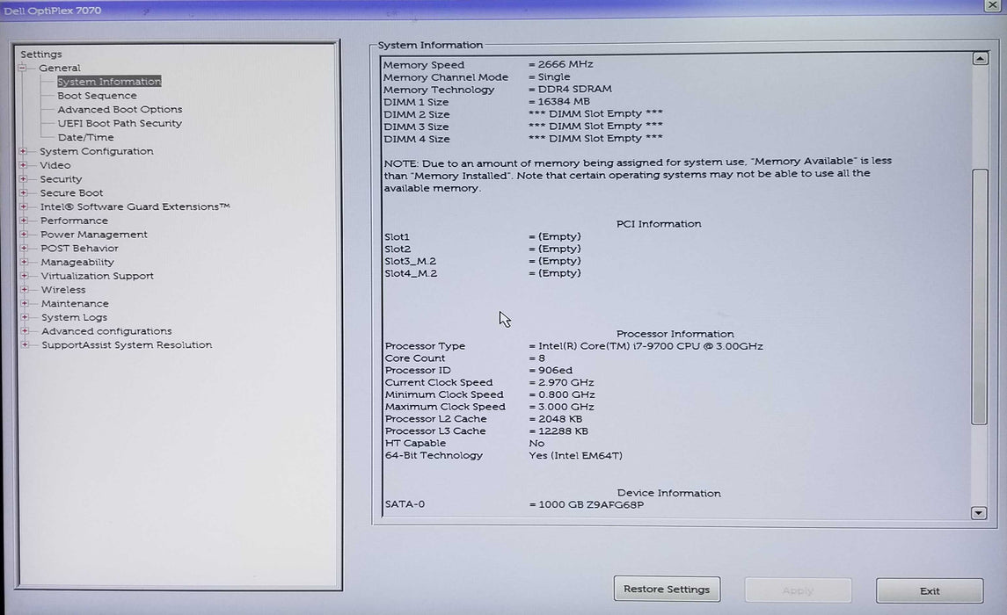This screenshot has width=1007, height=615.
Task: Select the Maintenance category label
Action: (75, 303)
